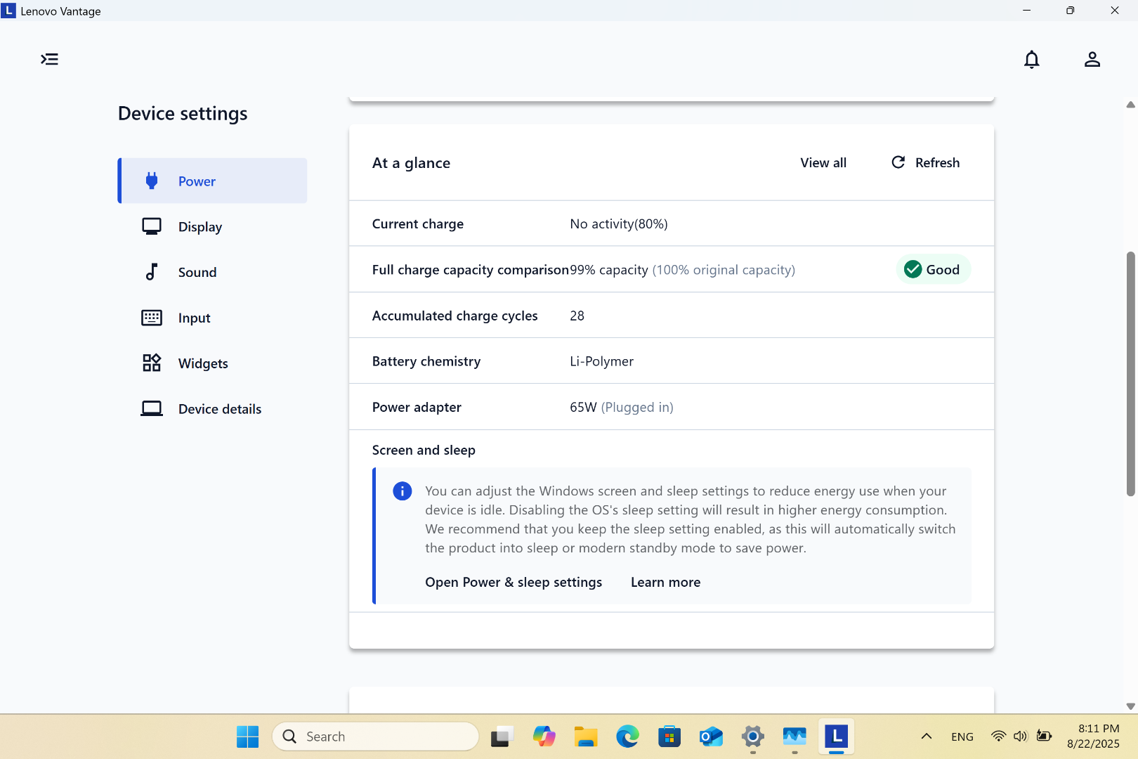Open the user account icon
This screenshot has width=1138, height=759.
click(x=1092, y=59)
